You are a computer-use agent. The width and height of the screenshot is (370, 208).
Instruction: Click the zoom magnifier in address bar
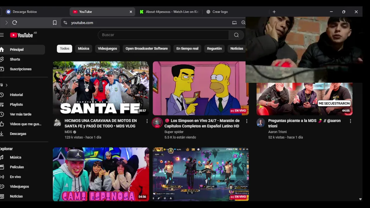(243, 23)
